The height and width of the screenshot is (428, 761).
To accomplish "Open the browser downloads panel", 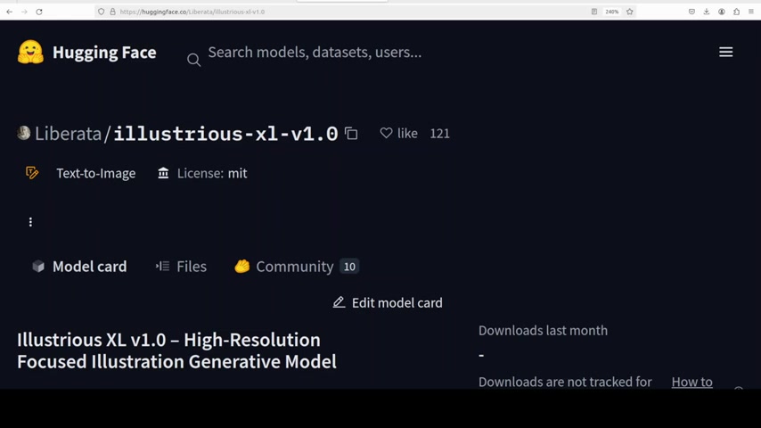I will point(706,12).
